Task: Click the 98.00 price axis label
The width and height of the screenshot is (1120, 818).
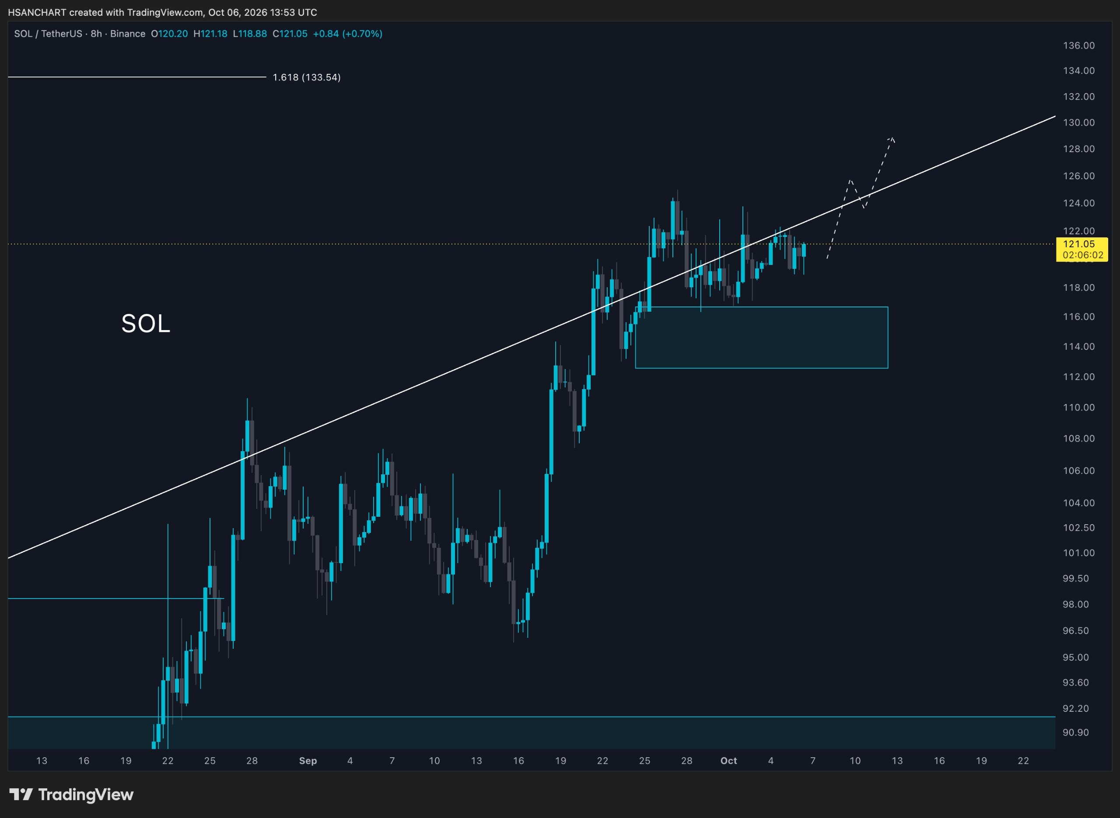Action: click(x=1075, y=604)
